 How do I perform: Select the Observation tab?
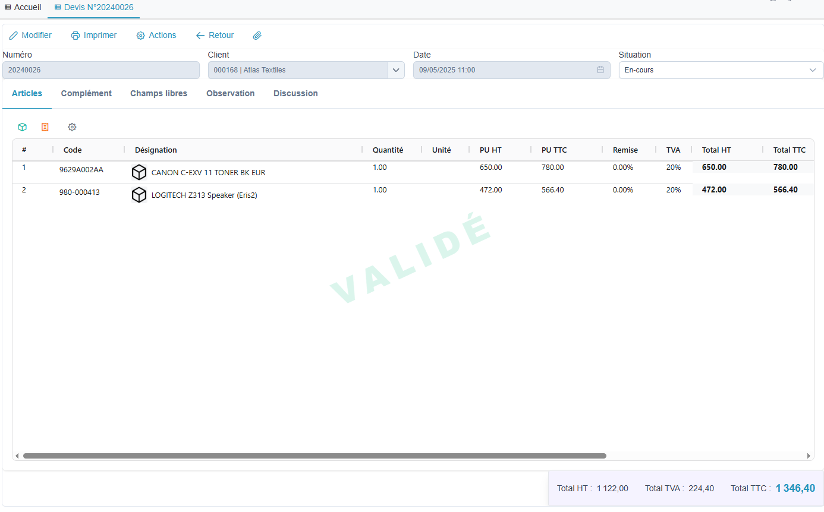(231, 93)
